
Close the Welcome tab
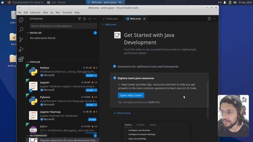pyautogui.click(x=144, y=19)
